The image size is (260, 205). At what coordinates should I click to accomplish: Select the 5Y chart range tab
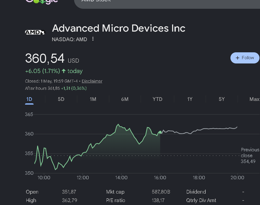point(222,99)
